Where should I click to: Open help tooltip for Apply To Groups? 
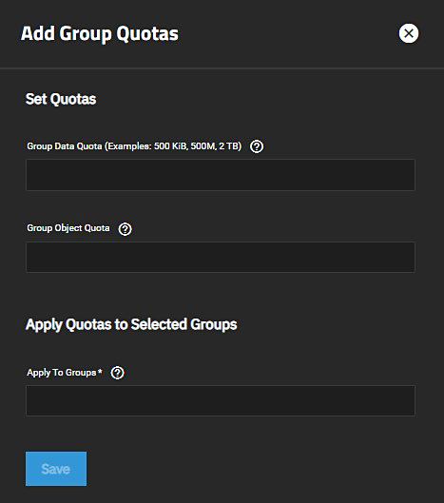[117, 373]
